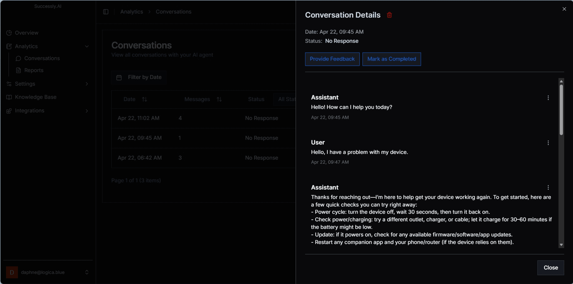Click the No Response status value in details
This screenshot has height=284, width=573.
342,41
